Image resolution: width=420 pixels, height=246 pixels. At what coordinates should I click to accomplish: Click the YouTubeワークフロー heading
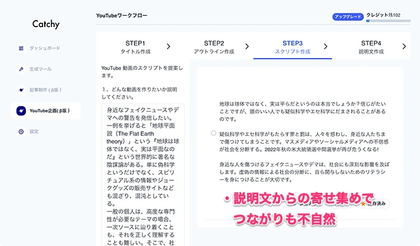[122, 16]
